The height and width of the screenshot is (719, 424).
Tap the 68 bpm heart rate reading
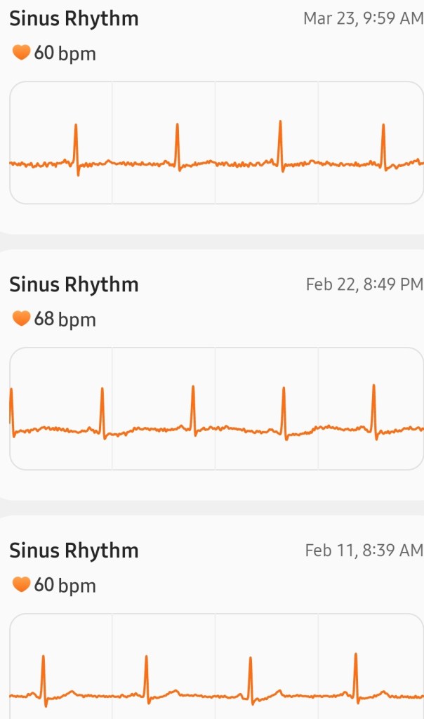(65, 319)
